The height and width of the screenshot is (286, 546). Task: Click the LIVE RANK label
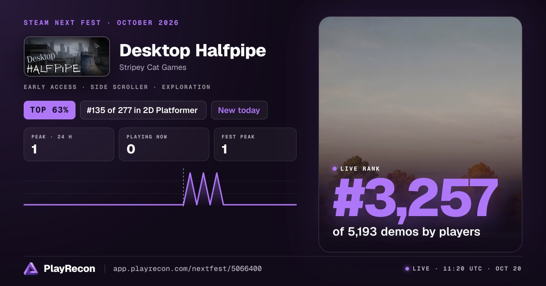tap(360, 168)
